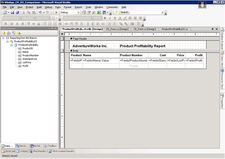Click into the Search input field

click(145, 13)
